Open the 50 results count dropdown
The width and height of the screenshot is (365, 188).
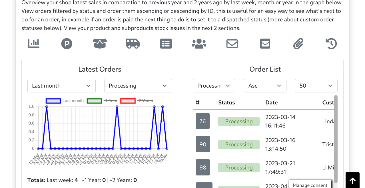click(316, 86)
